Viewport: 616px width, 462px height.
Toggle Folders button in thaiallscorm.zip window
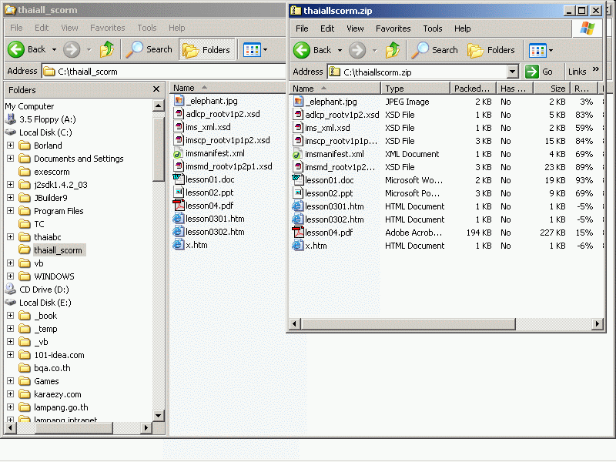point(491,50)
